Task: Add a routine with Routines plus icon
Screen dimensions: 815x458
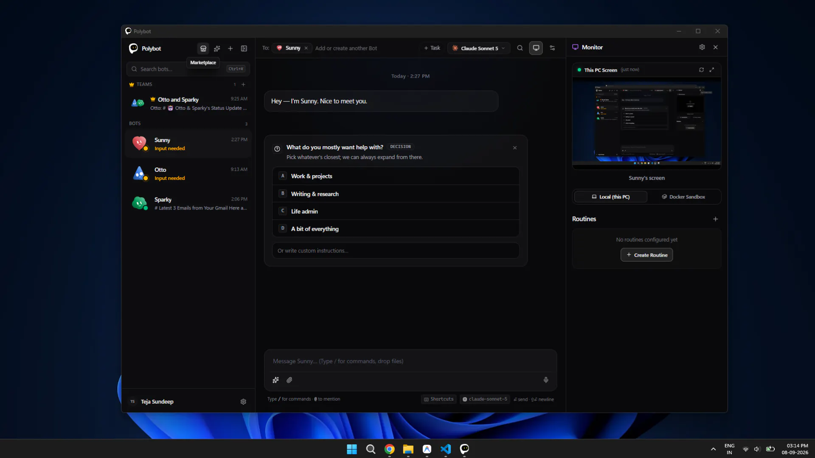Action: [716, 219]
